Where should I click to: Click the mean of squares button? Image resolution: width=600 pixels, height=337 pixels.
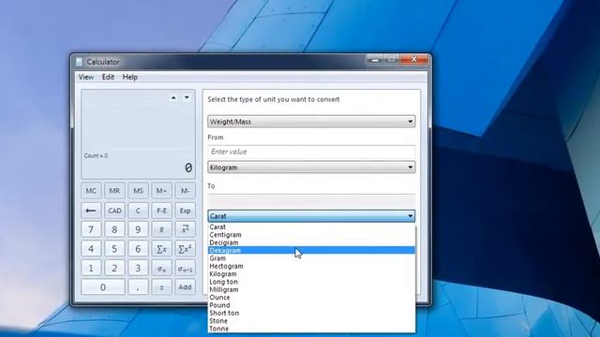[186, 229]
